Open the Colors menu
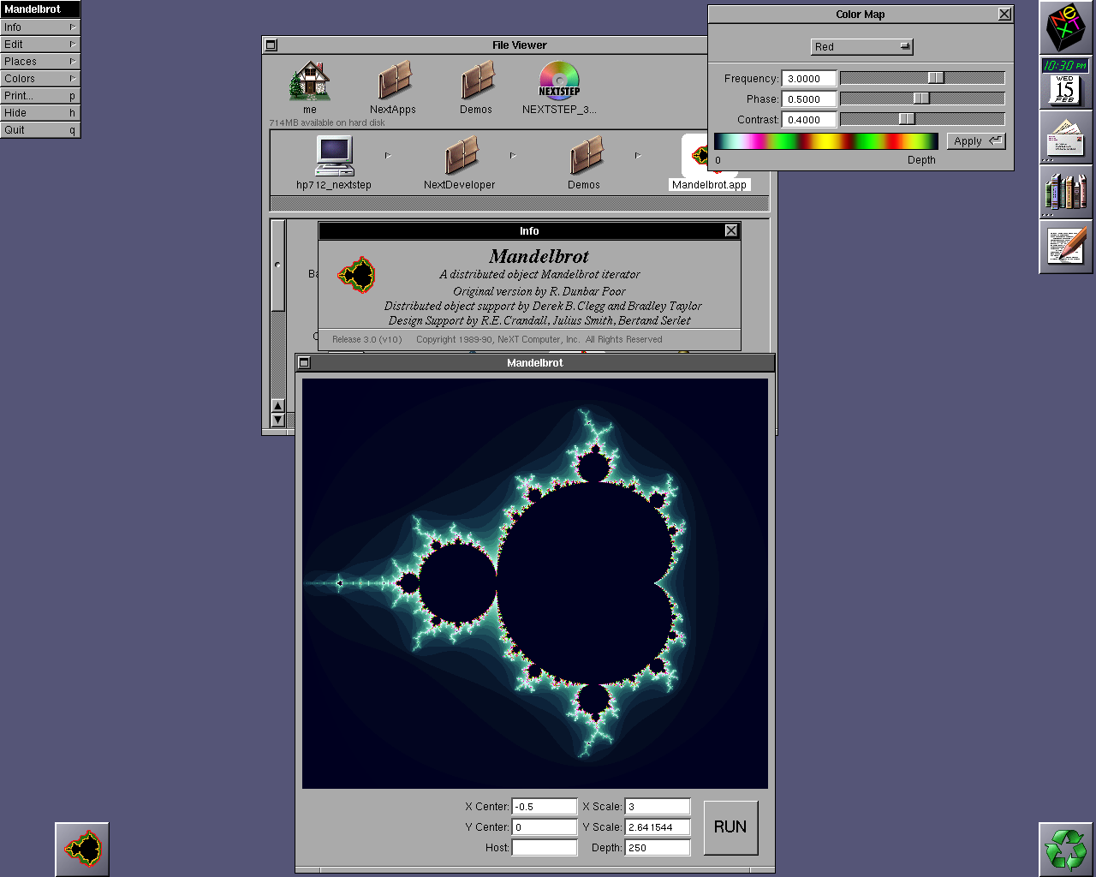1096x877 pixels. (40, 79)
